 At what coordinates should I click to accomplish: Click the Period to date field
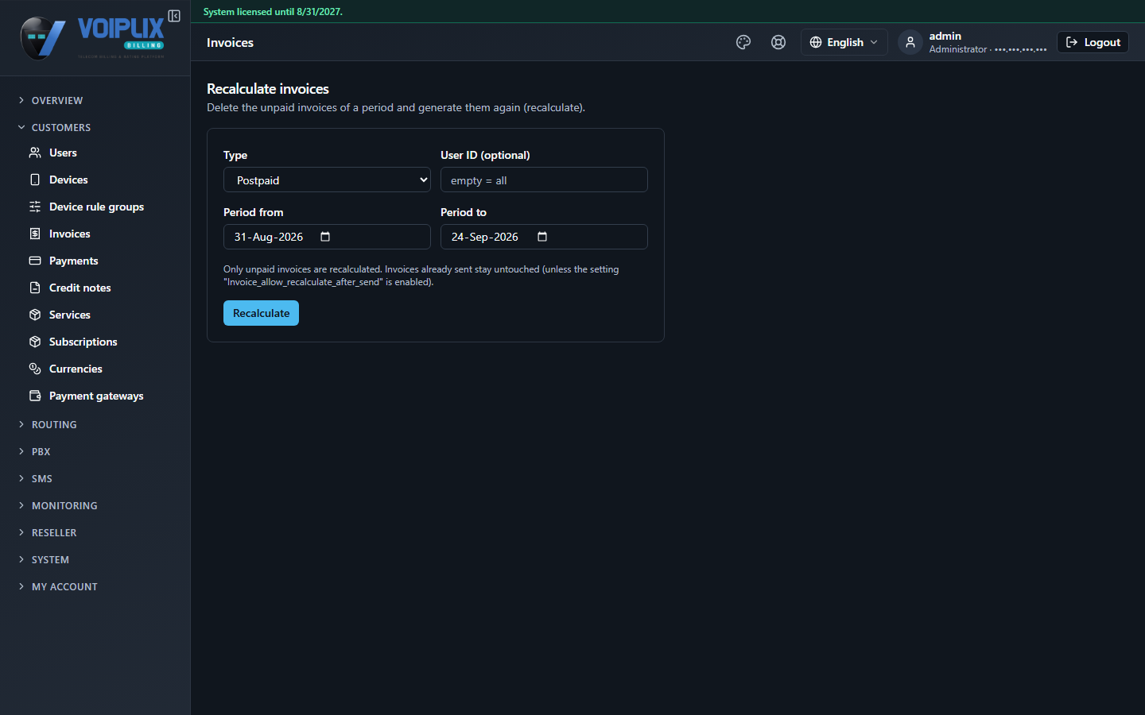[544, 237]
